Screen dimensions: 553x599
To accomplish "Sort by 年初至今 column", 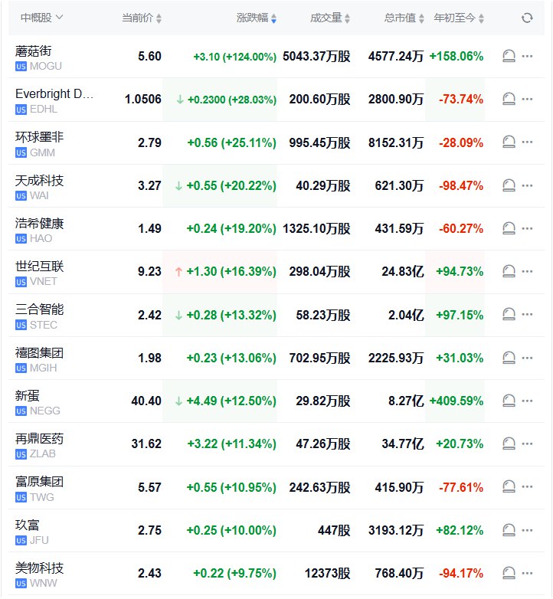I will click(x=459, y=18).
